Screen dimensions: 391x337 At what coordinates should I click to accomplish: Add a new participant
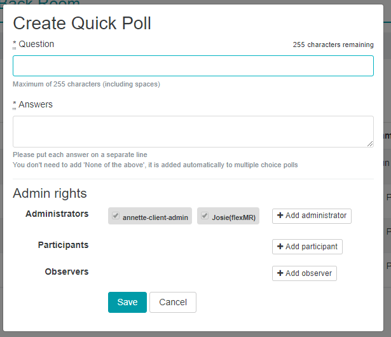[x=307, y=247]
